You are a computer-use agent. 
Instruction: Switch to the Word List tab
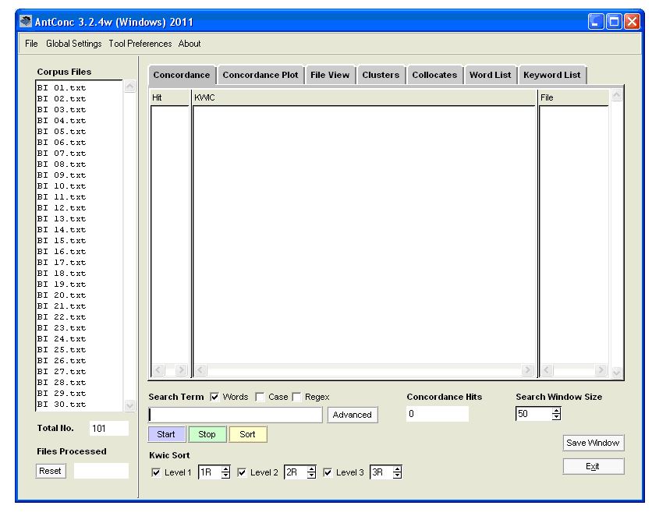coord(491,75)
